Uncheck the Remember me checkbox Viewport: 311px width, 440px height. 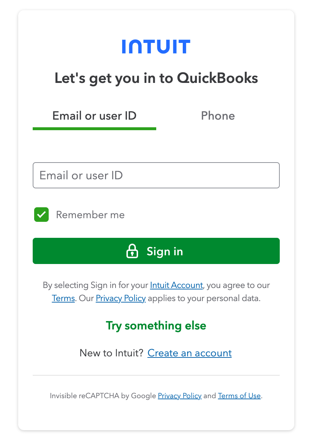(x=41, y=215)
